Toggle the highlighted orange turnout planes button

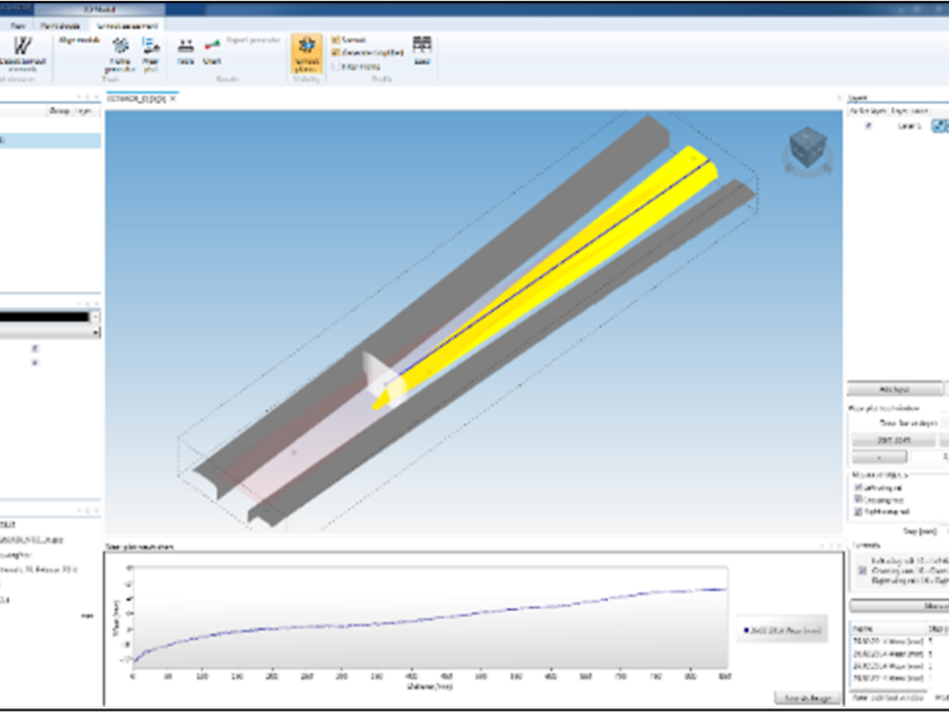pos(307,53)
